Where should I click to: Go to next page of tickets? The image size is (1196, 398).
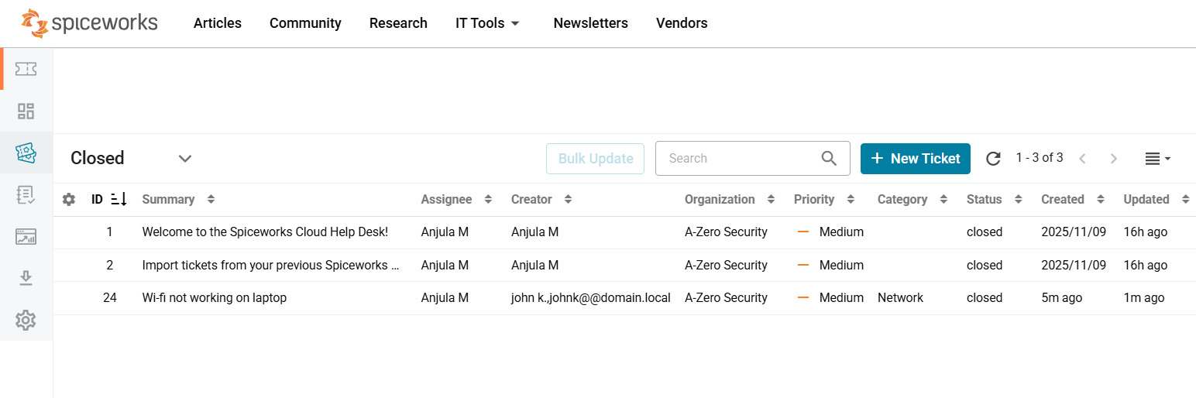click(x=1114, y=159)
